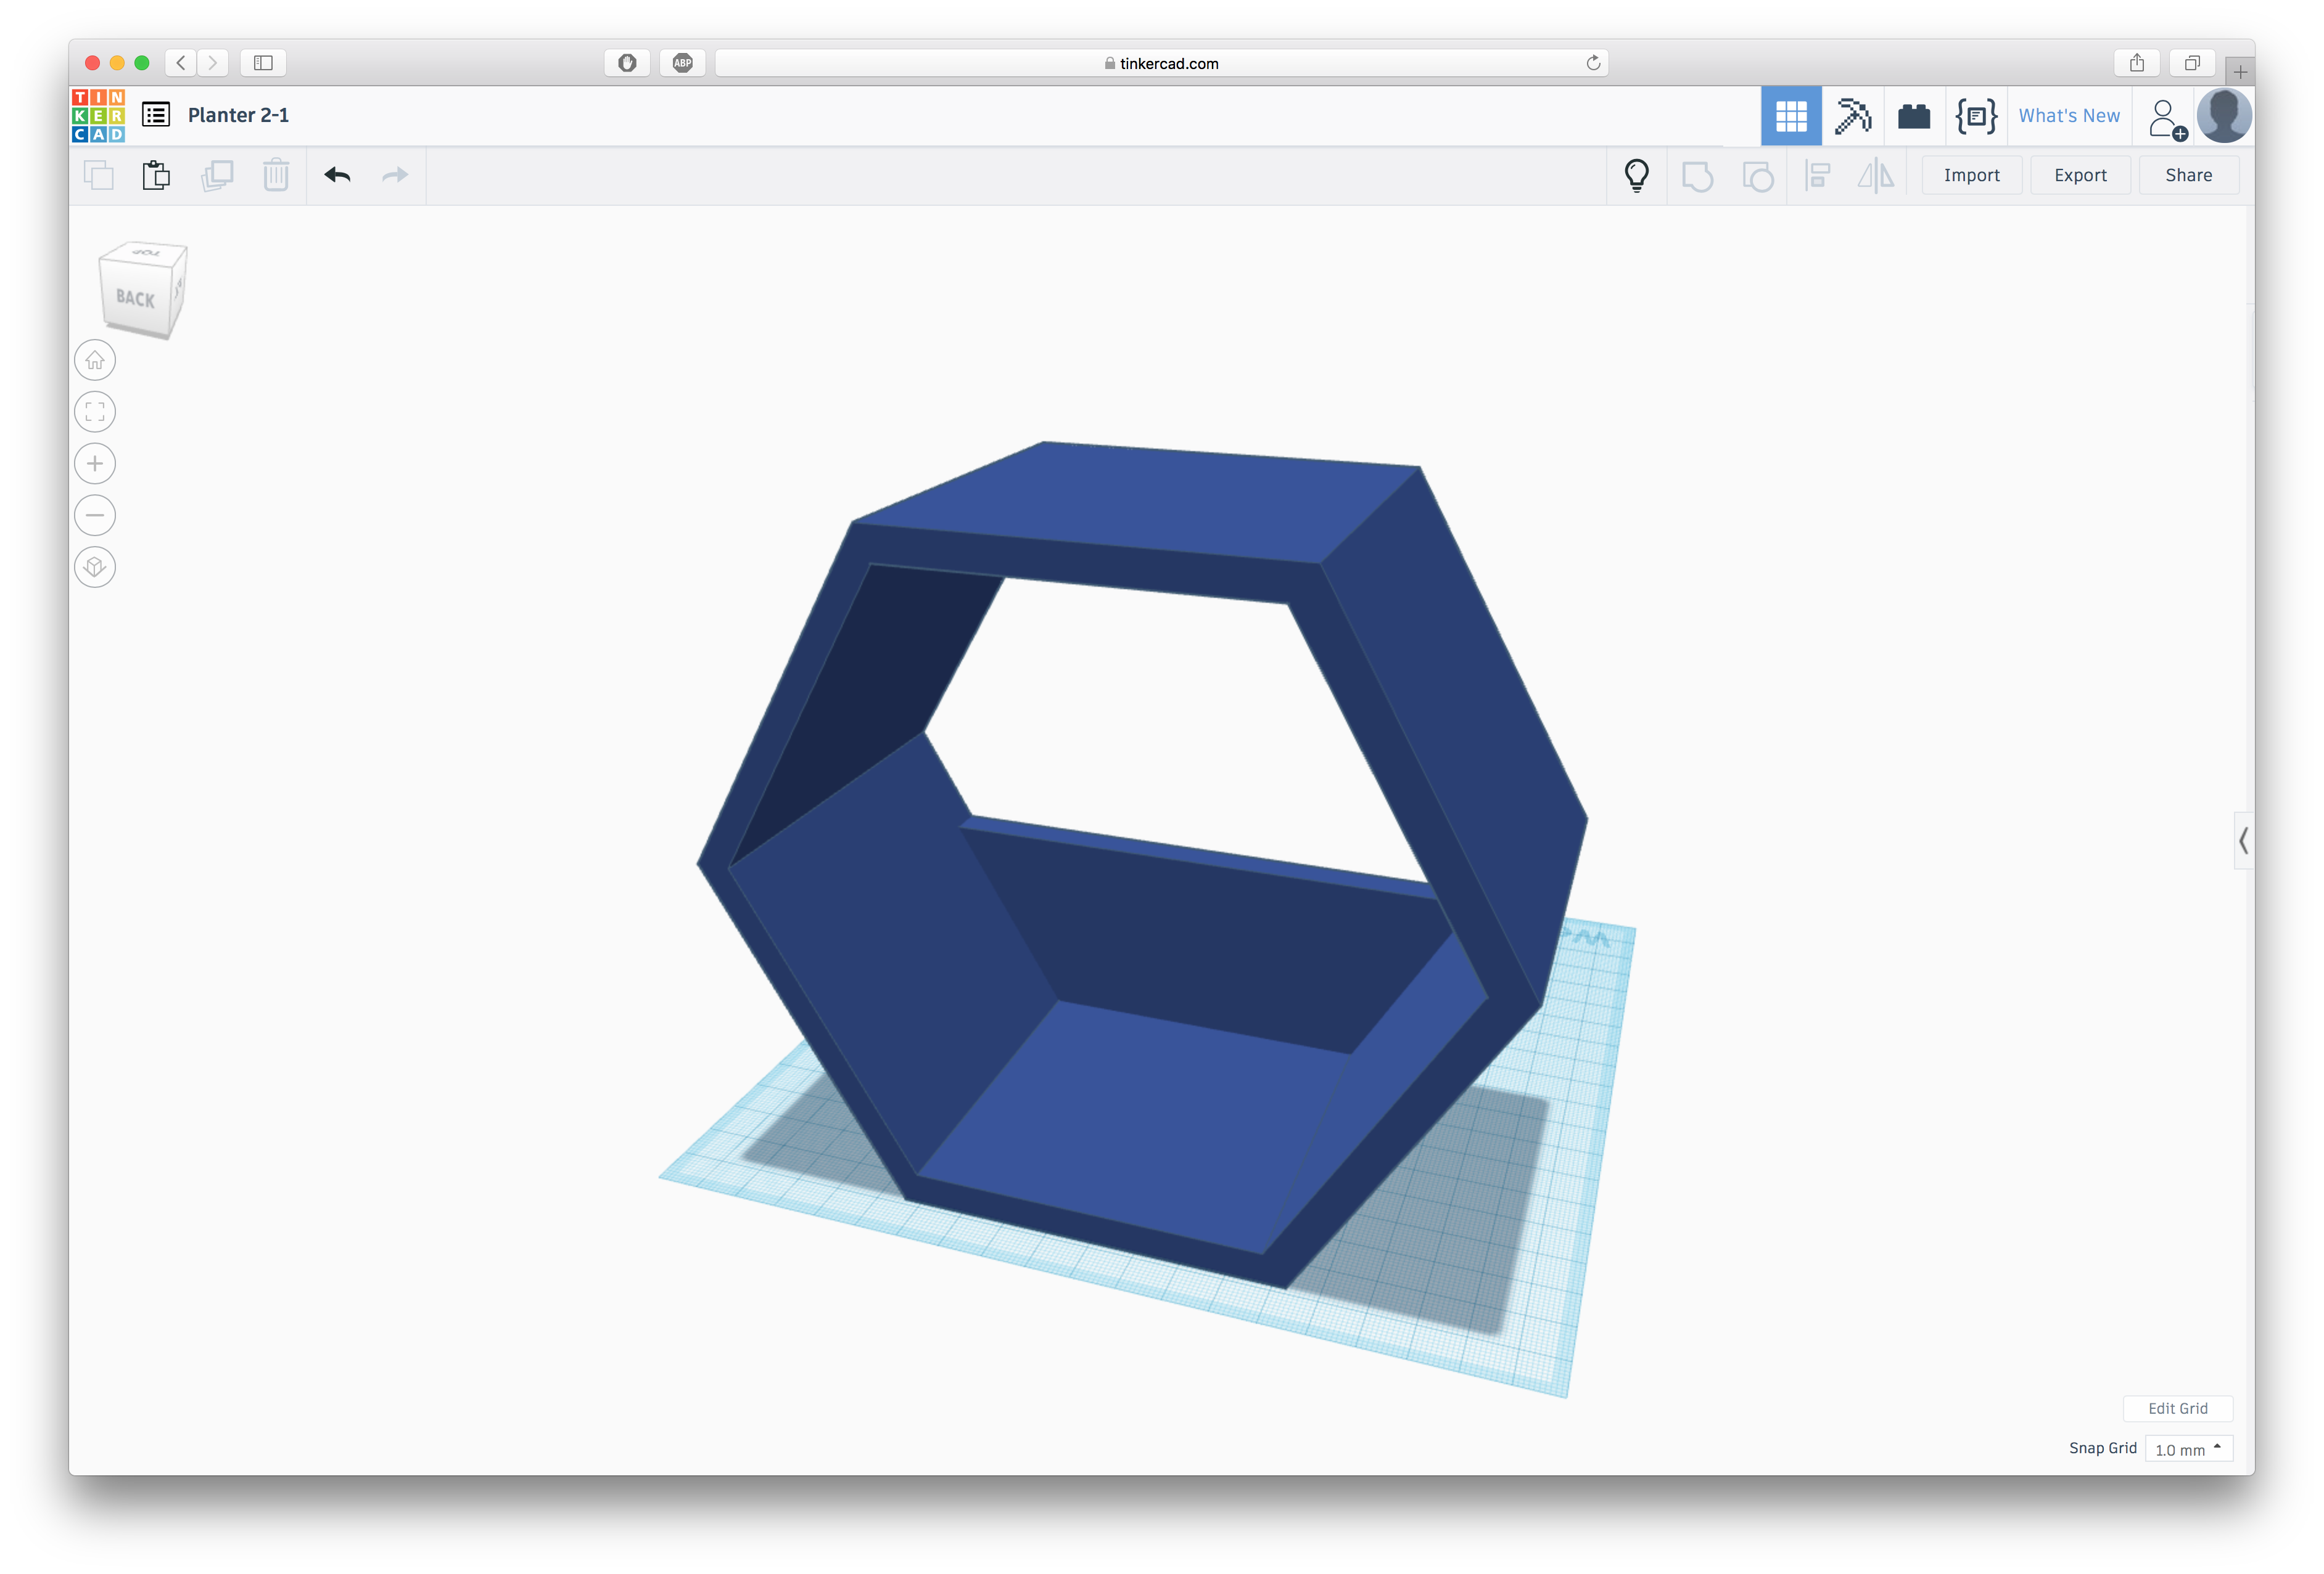Click the Home view button

95,360
